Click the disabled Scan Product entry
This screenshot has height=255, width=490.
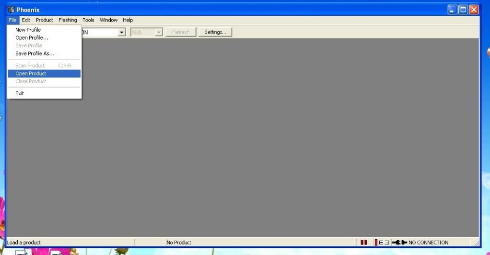click(44, 66)
